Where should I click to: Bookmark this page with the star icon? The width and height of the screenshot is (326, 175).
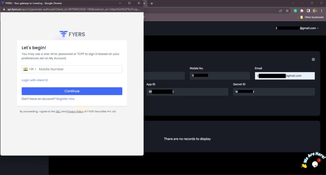click(x=287, y=11)
